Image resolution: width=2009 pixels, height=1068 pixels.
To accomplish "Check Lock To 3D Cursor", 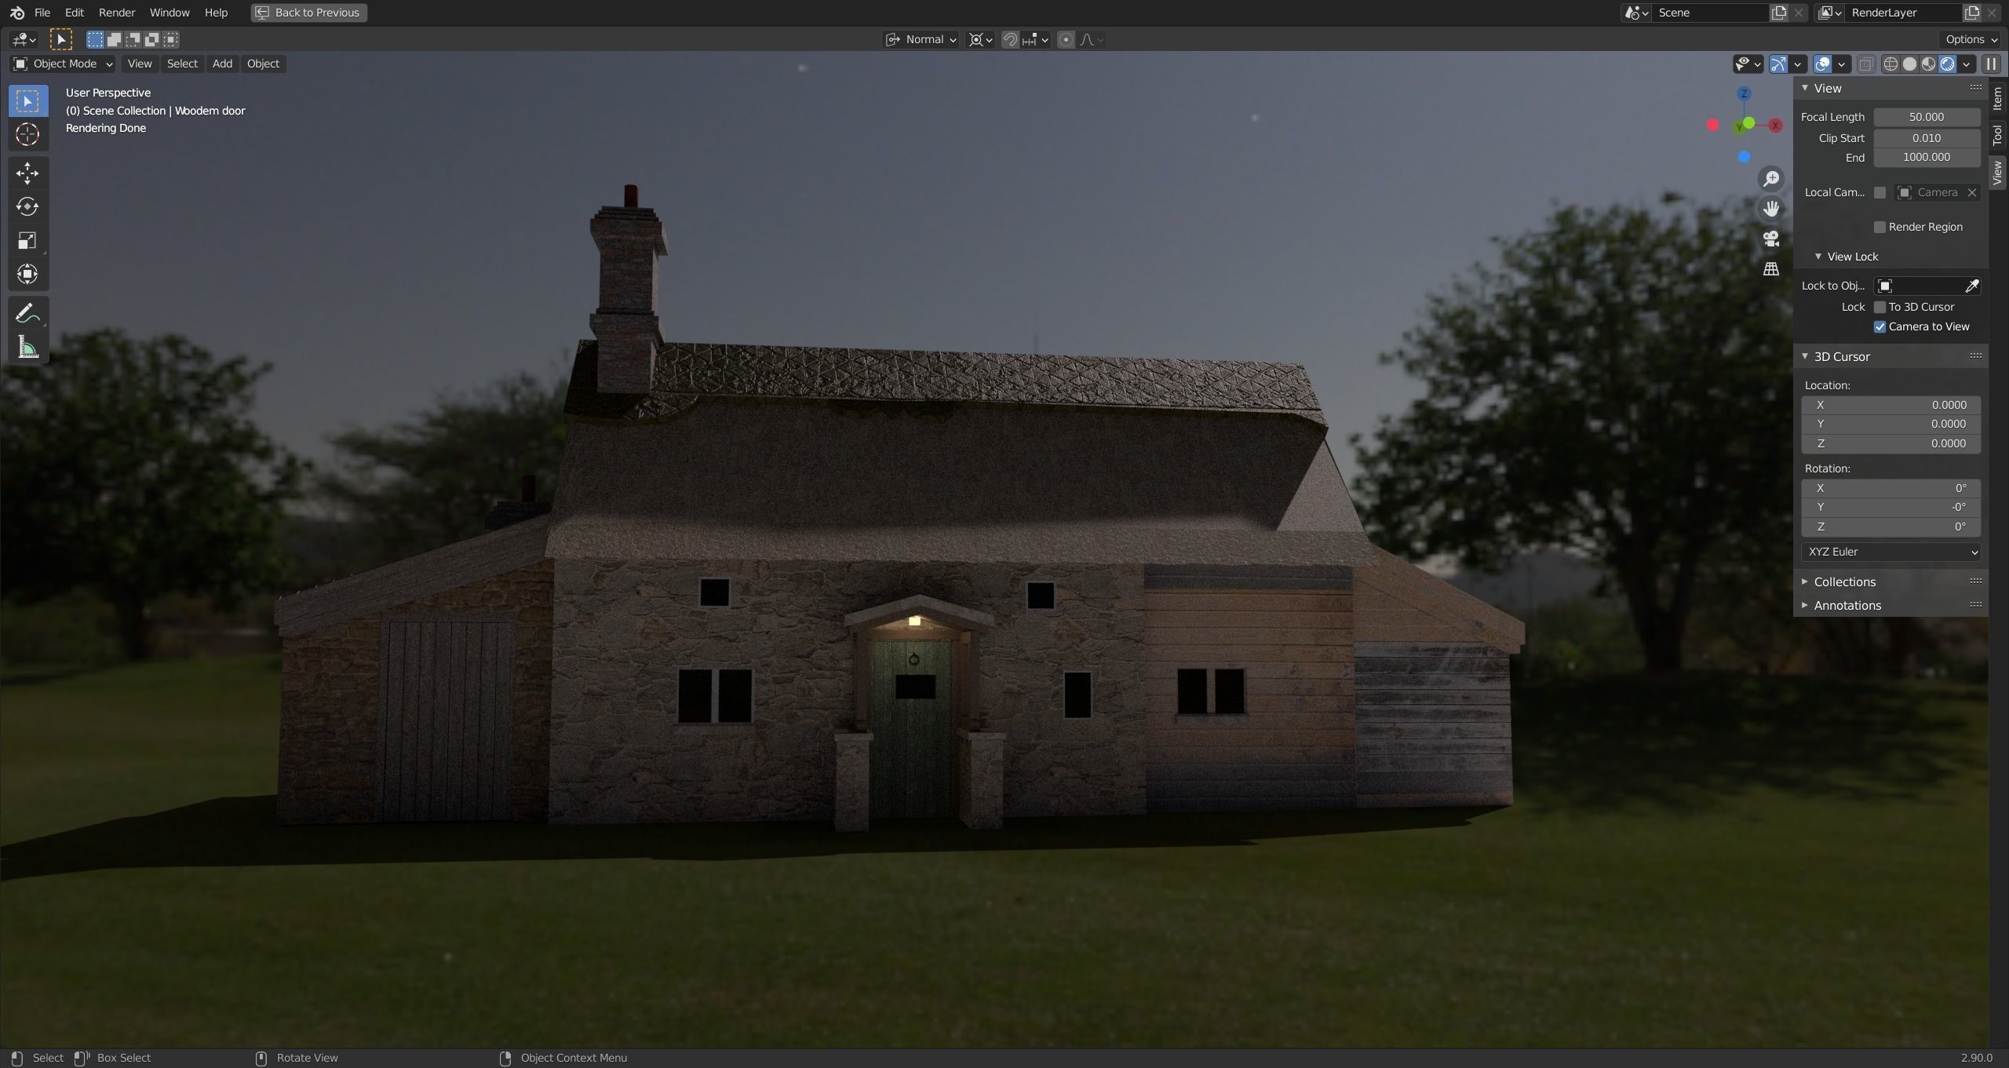I will tap(1880, 307).
